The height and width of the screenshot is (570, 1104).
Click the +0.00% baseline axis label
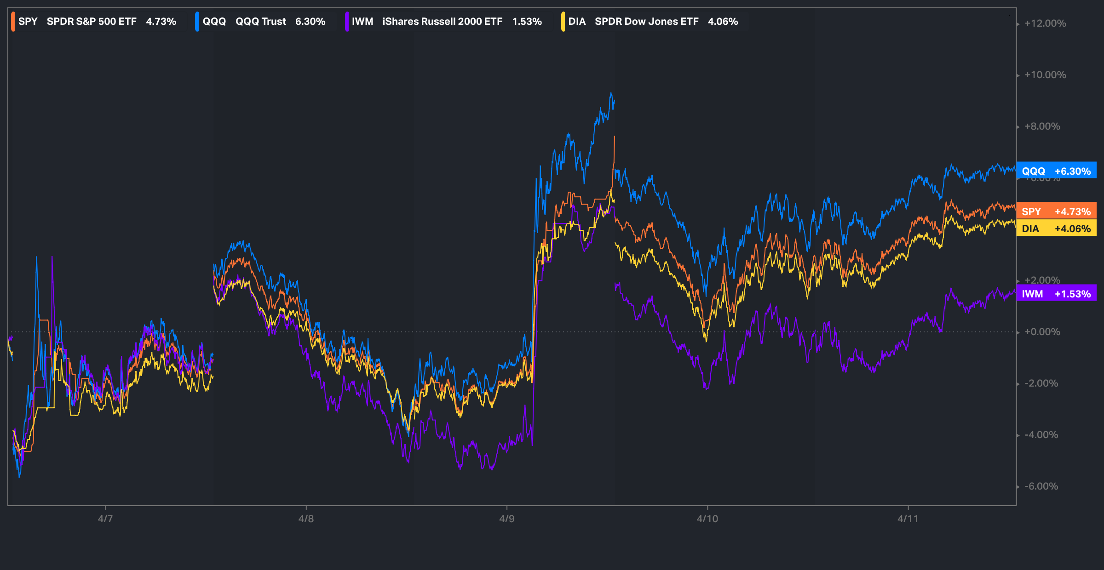coord(1042,332)
